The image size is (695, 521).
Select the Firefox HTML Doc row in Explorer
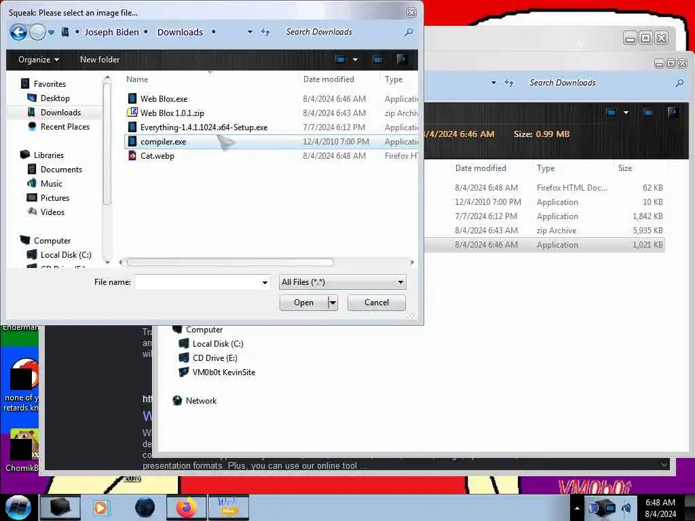(544, 188)
